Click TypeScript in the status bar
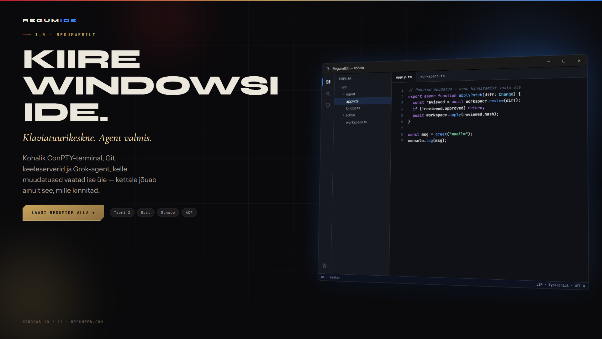 point(558,285)
